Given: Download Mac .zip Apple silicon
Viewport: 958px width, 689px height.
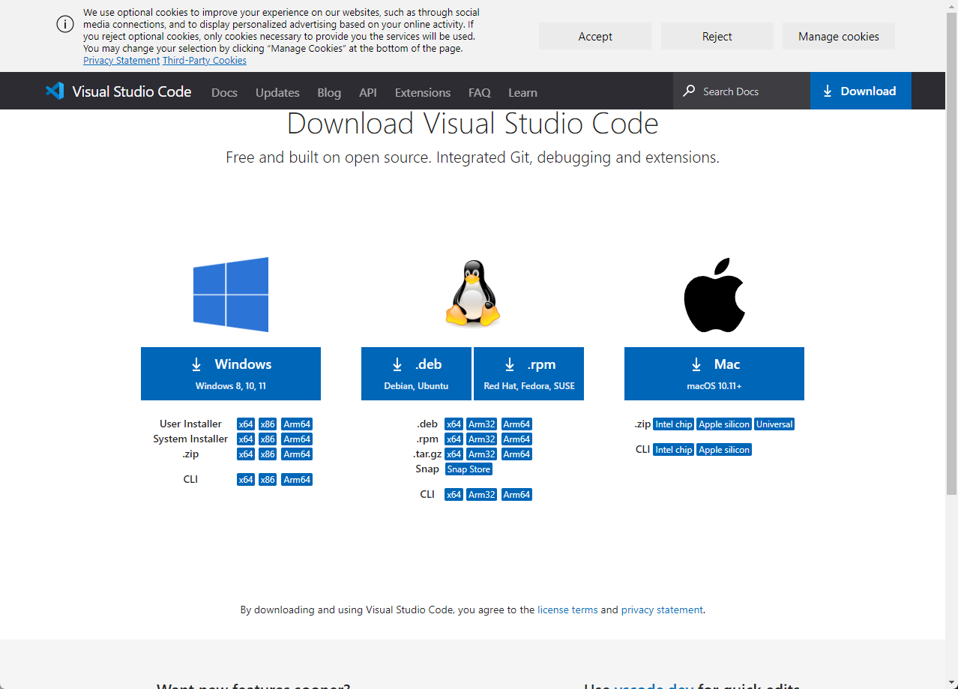Looking at the screenshot, I should (x=724, y=424).
